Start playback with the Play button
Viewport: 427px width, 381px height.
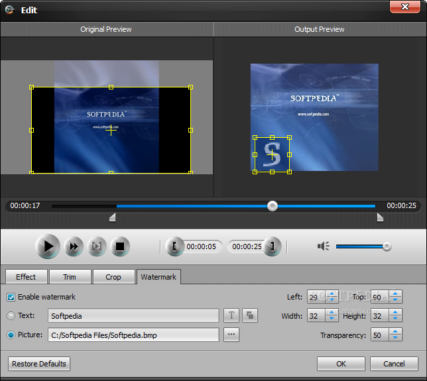click(48, 246)
